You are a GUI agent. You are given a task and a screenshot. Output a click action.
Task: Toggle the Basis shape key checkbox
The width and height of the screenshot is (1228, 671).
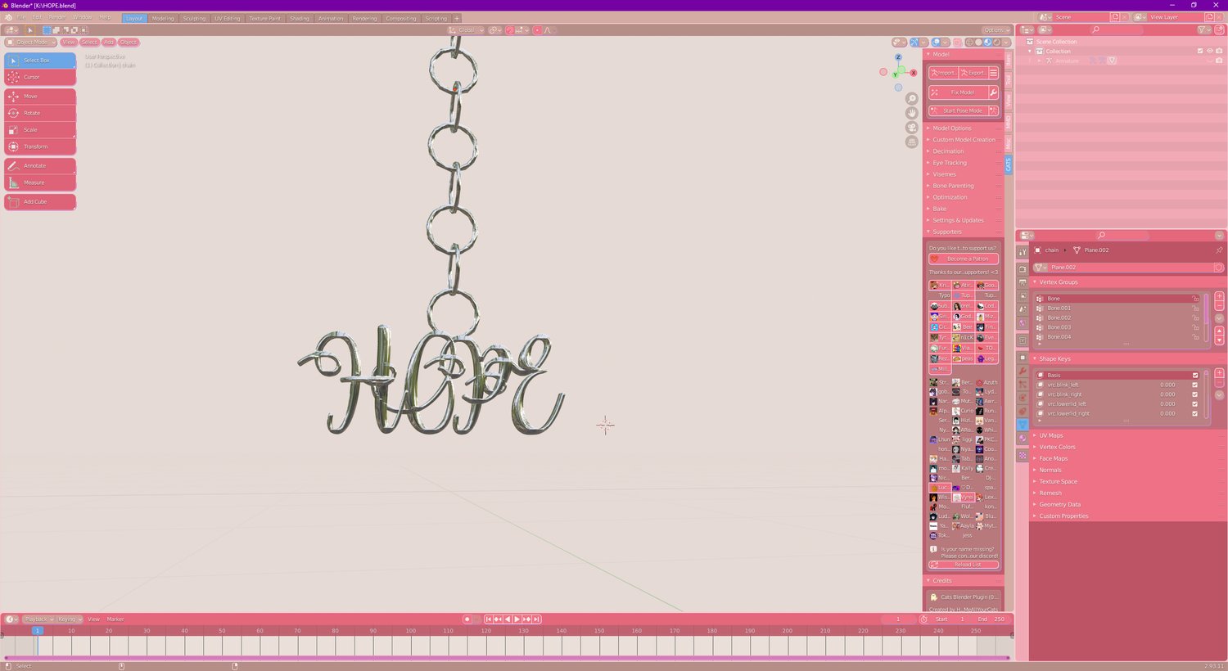tap(1195, 376)
